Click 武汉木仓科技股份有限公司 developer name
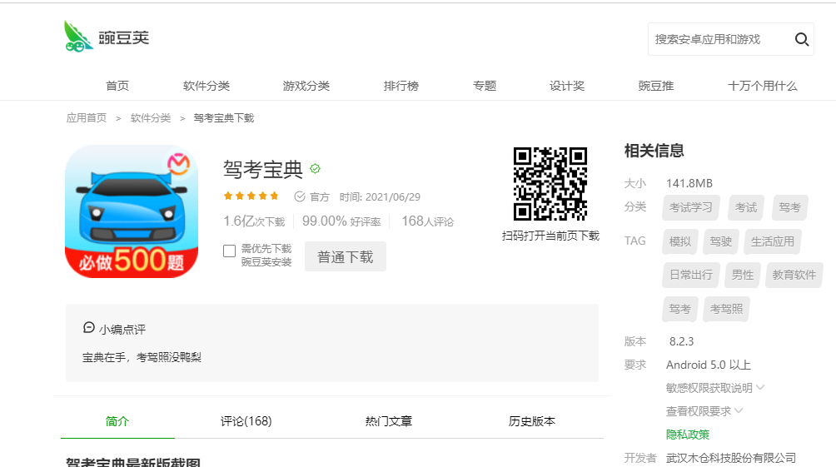This screenshot has height=467, width=836. (731, 458)
